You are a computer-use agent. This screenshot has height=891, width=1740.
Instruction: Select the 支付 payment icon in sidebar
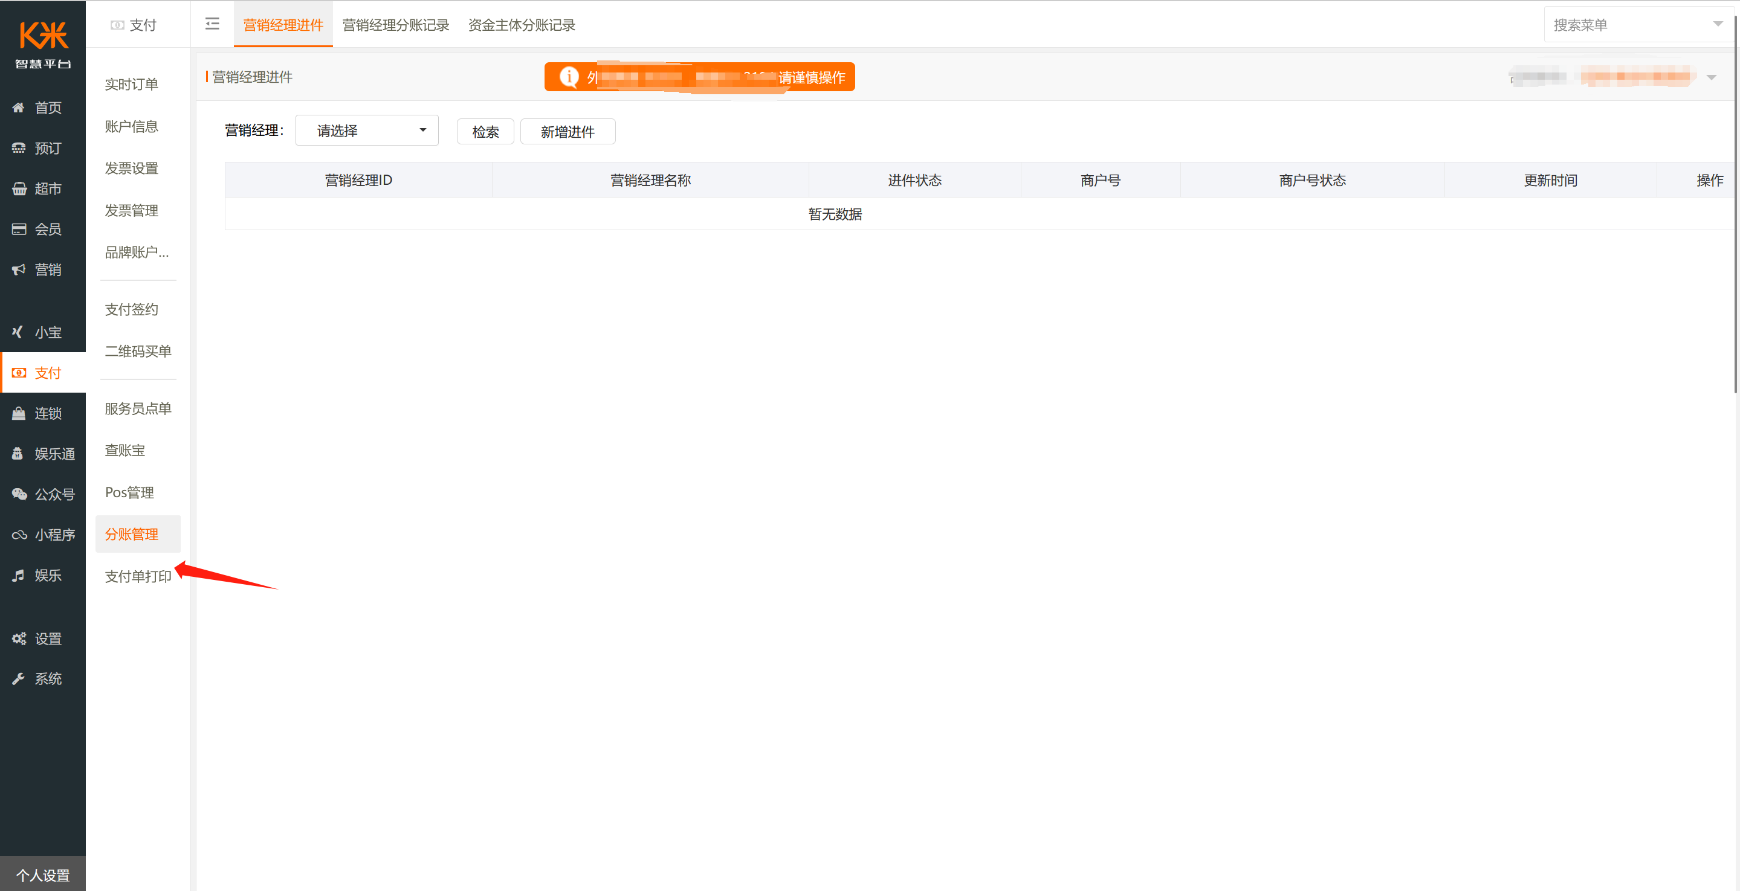pos(18,373)
